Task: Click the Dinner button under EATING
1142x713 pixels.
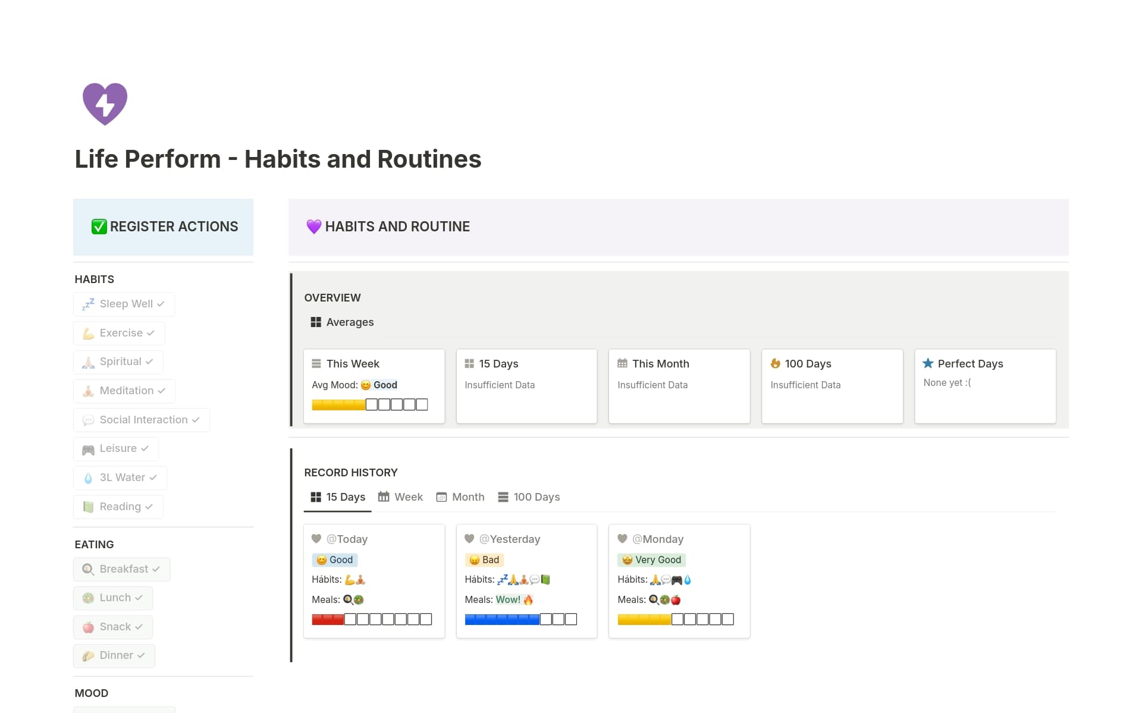Action: point(114,655)
